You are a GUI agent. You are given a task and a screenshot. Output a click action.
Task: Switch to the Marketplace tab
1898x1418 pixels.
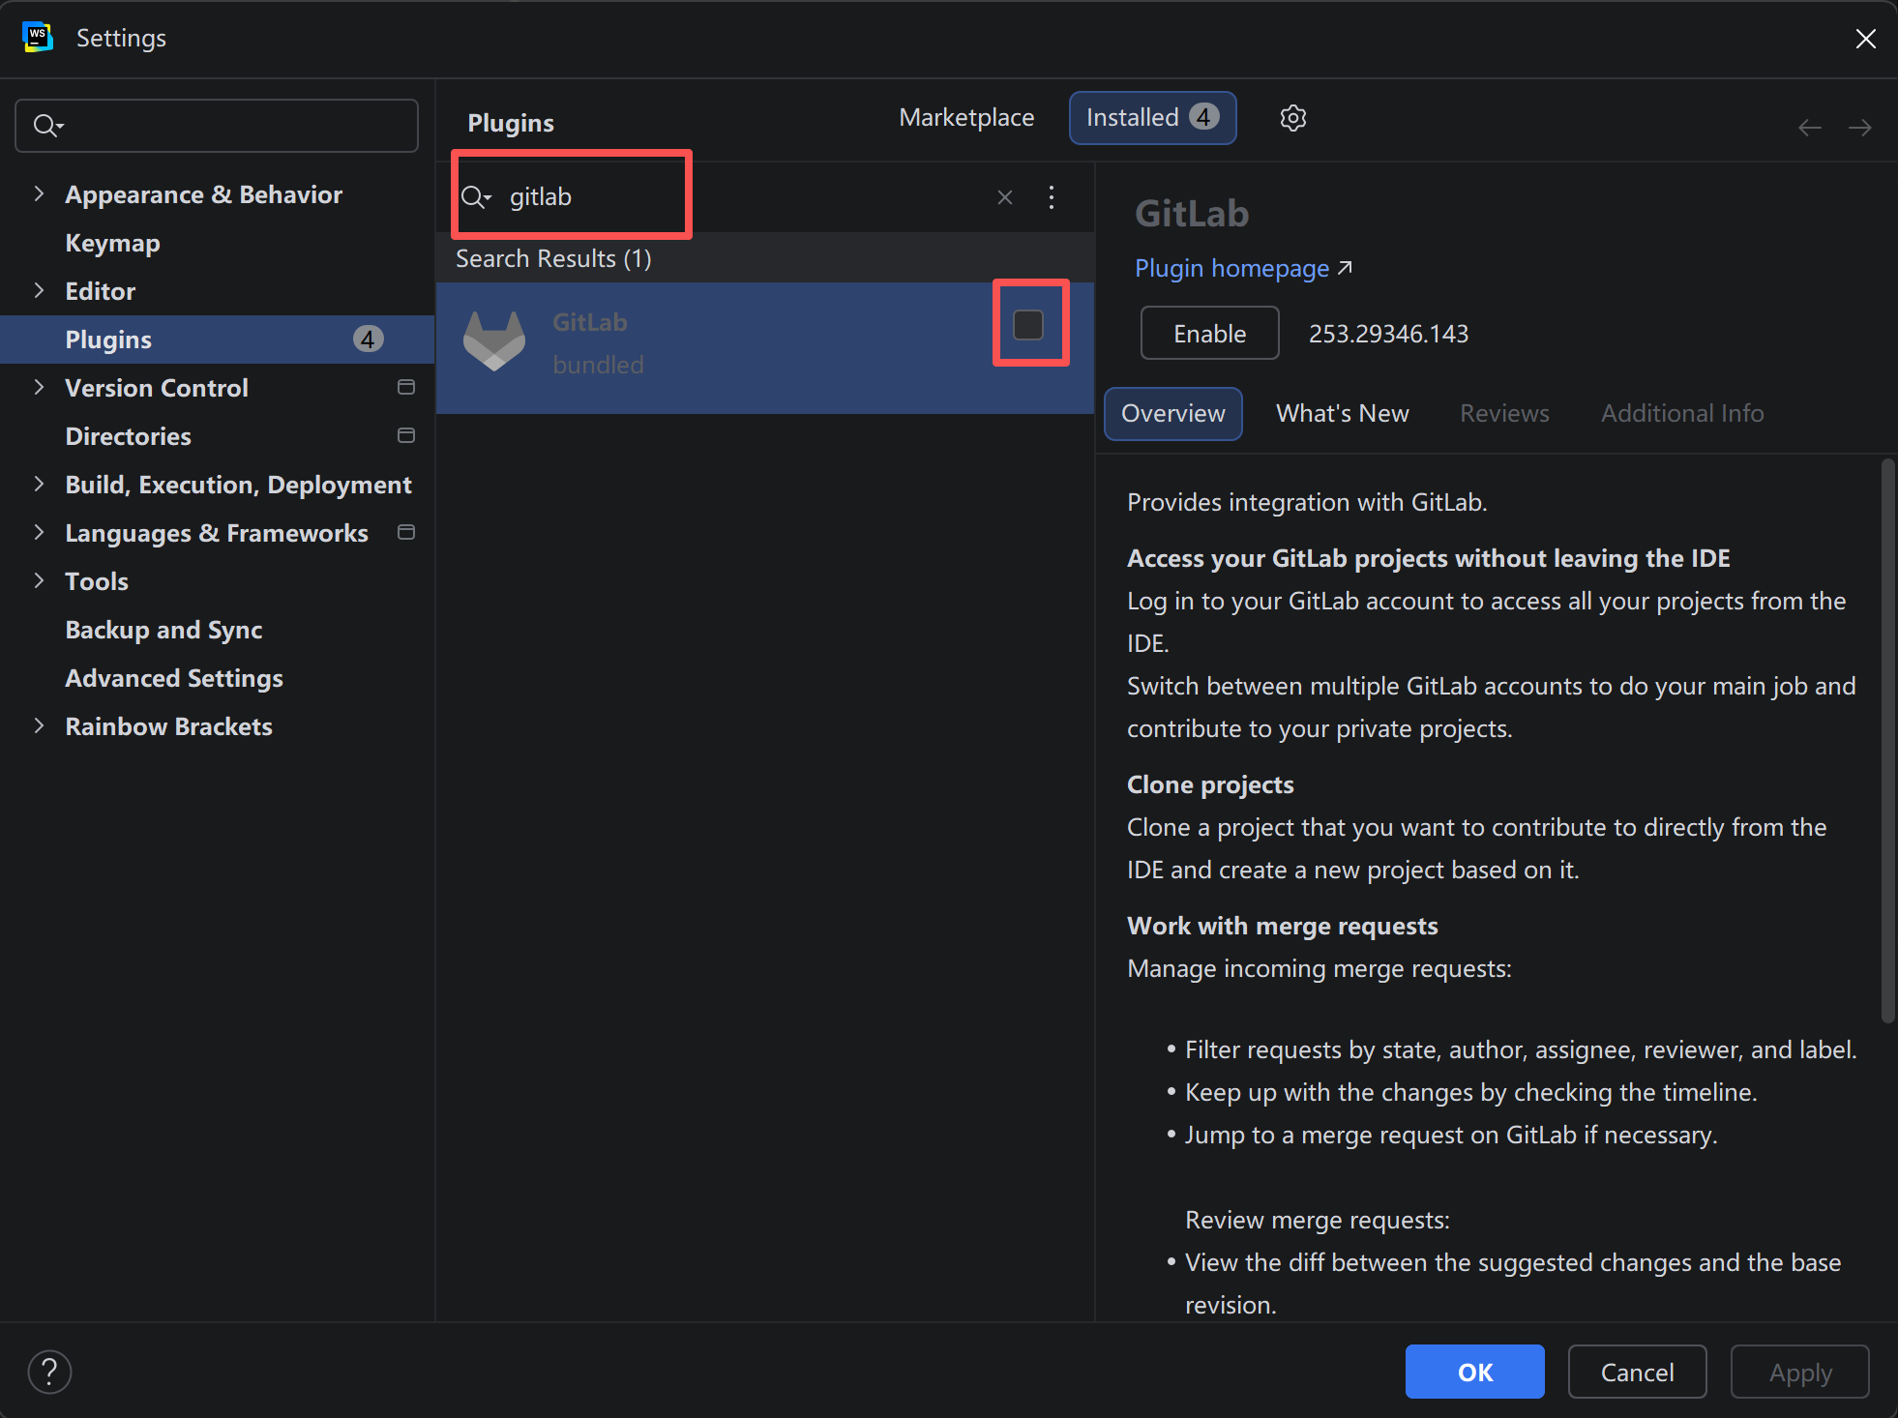point(966,118)
